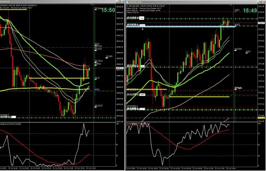Viewport: 266px width, 171px height.
Task: Maximize the left chart window
Action: tap(120, 2)
